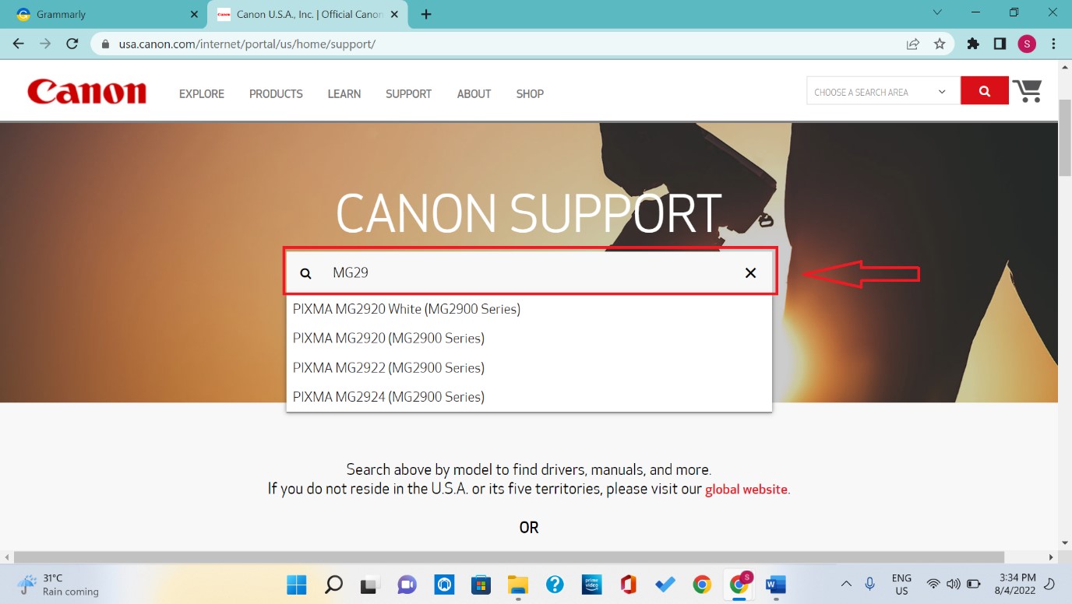Open the Chrome profile avatar S
This screenshot has height=604, width=1072.
[1027, 44]
